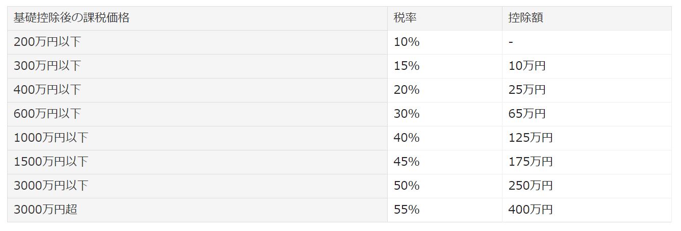The width and height of the screenshot is (681, 231).
Task: Click the 400万円 deduction cell
Action: click(x=531, y=210)
